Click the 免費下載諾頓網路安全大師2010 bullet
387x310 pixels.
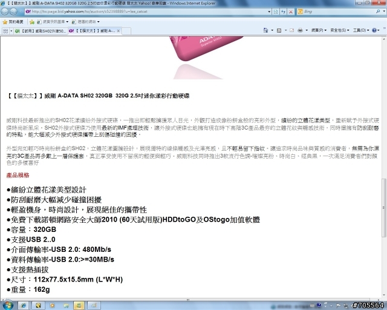pos(133,220)
